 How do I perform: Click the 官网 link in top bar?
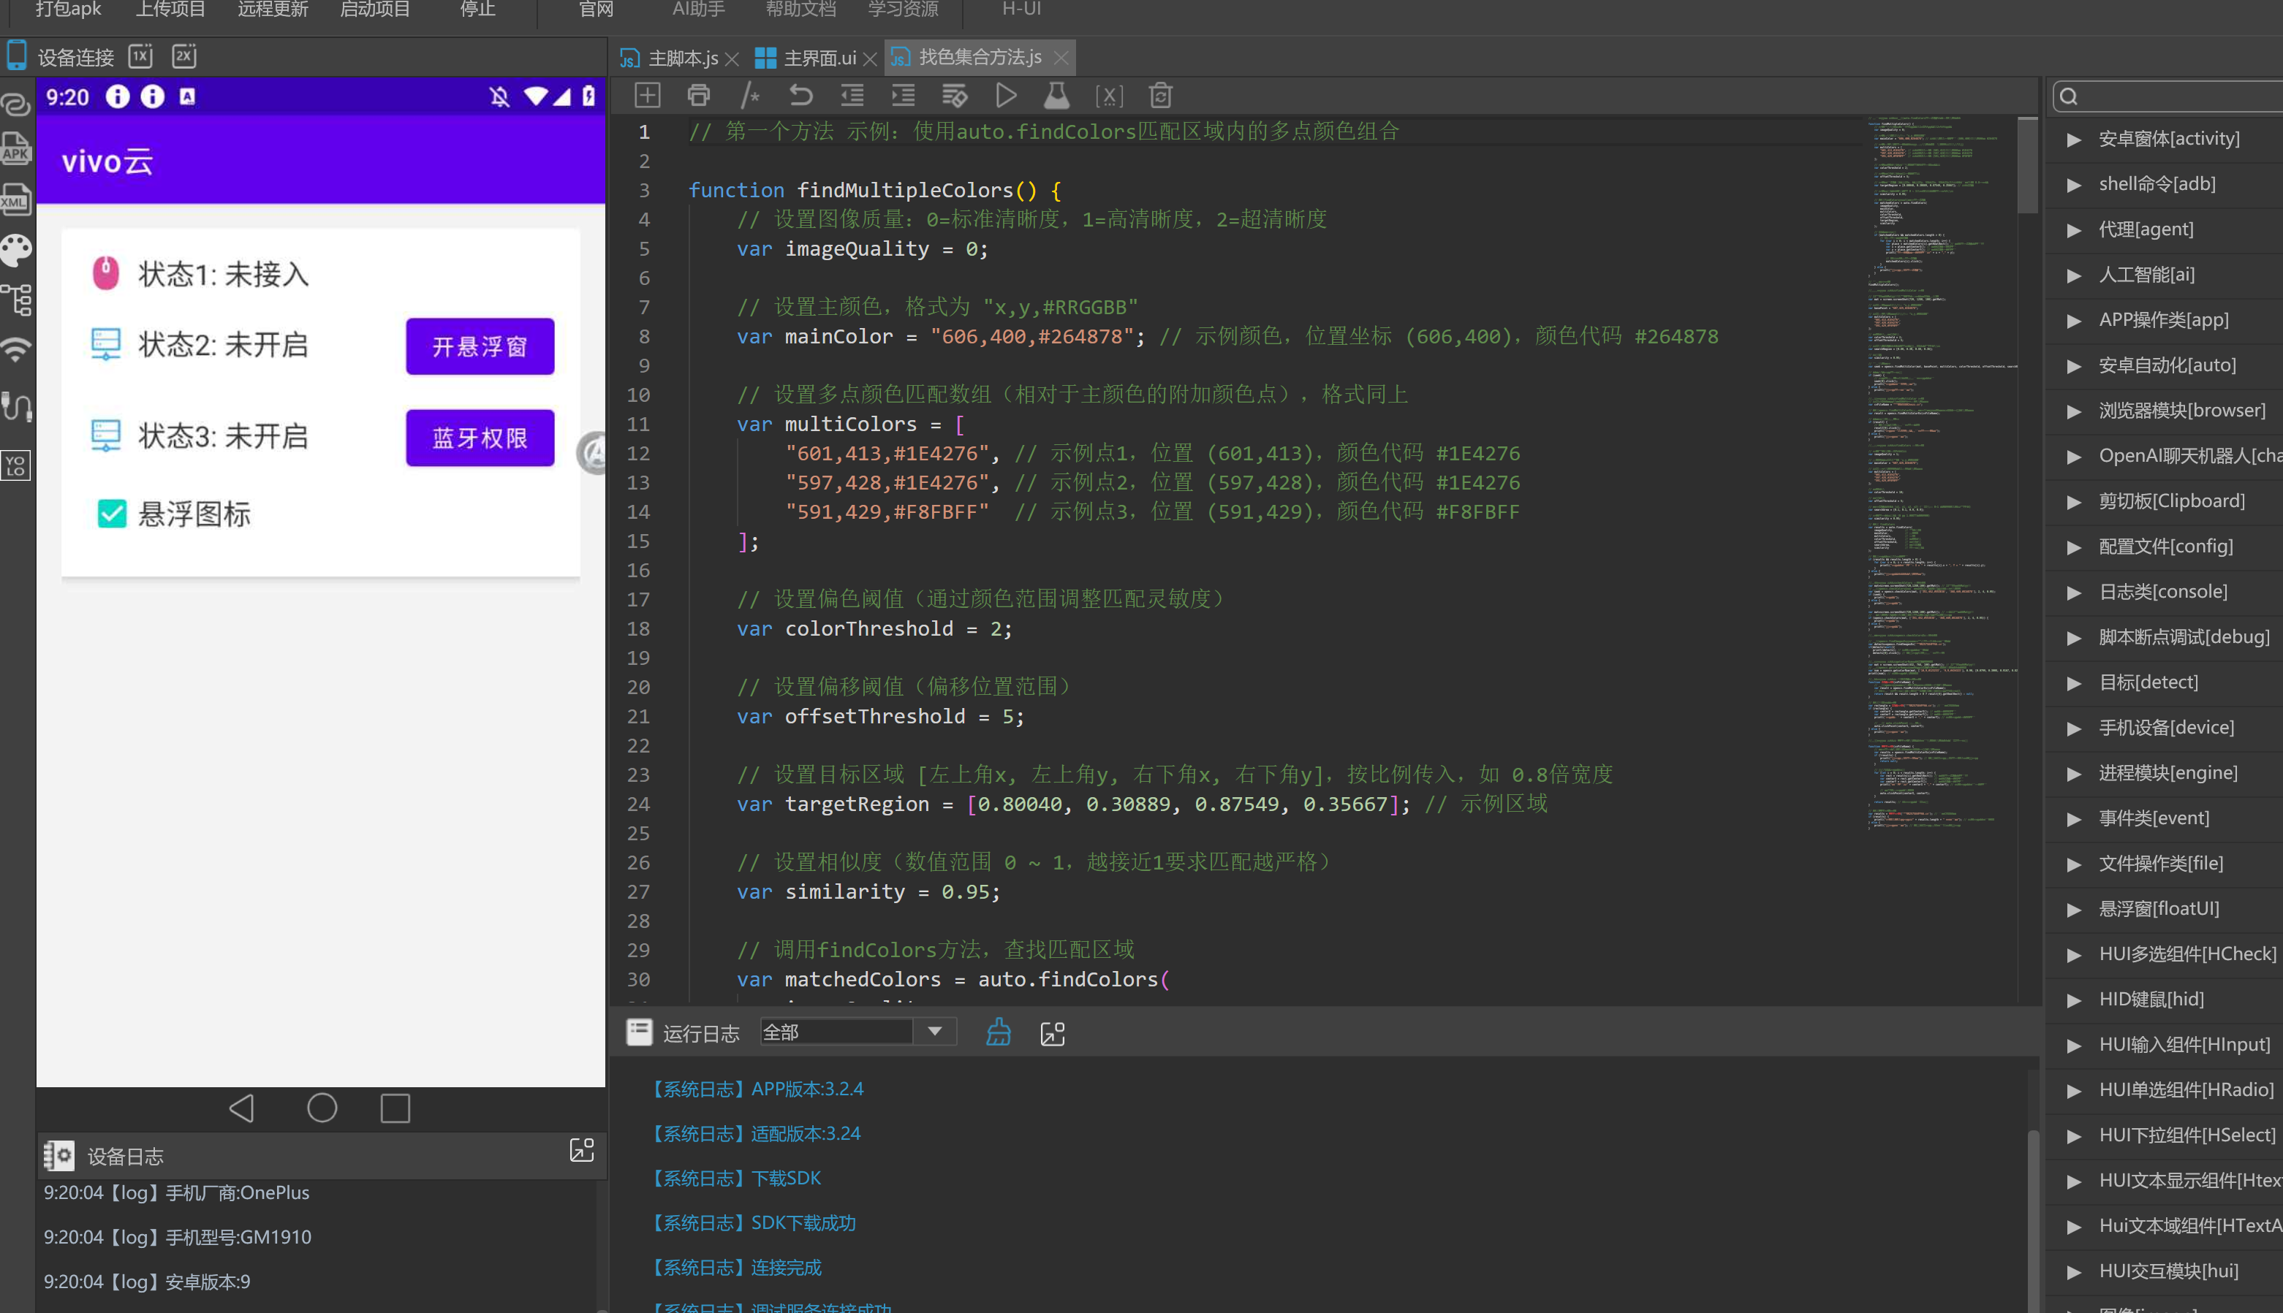595,9
